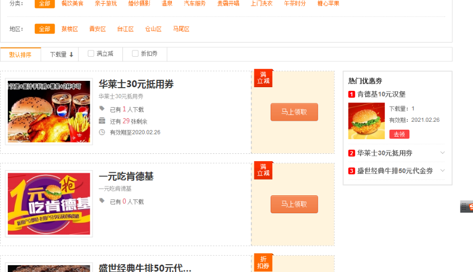Click the red 去领 button
Viewport: 473px width, 272px height.
pos(399,134)
